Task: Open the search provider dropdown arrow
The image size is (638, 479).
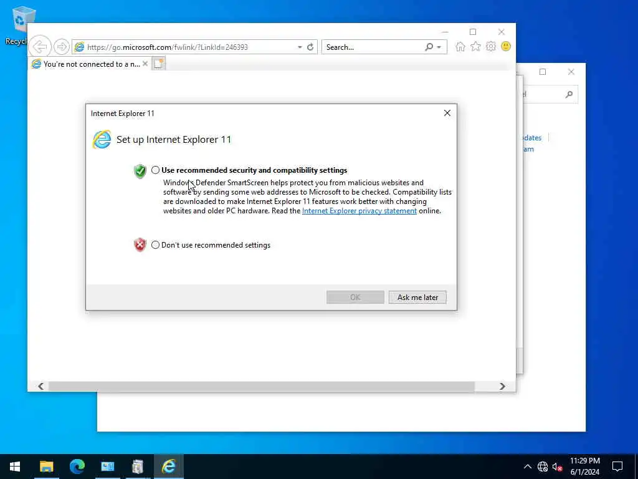Action: point(439,47)
